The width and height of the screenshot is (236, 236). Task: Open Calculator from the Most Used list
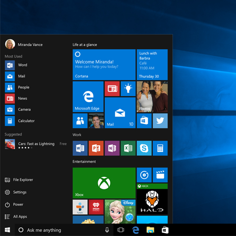[x=20, y=121]
